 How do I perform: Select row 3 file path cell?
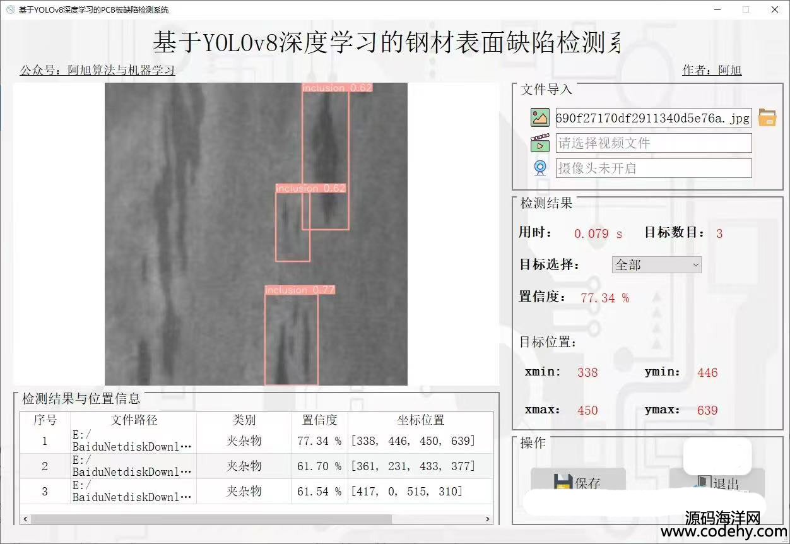[134, 491]
